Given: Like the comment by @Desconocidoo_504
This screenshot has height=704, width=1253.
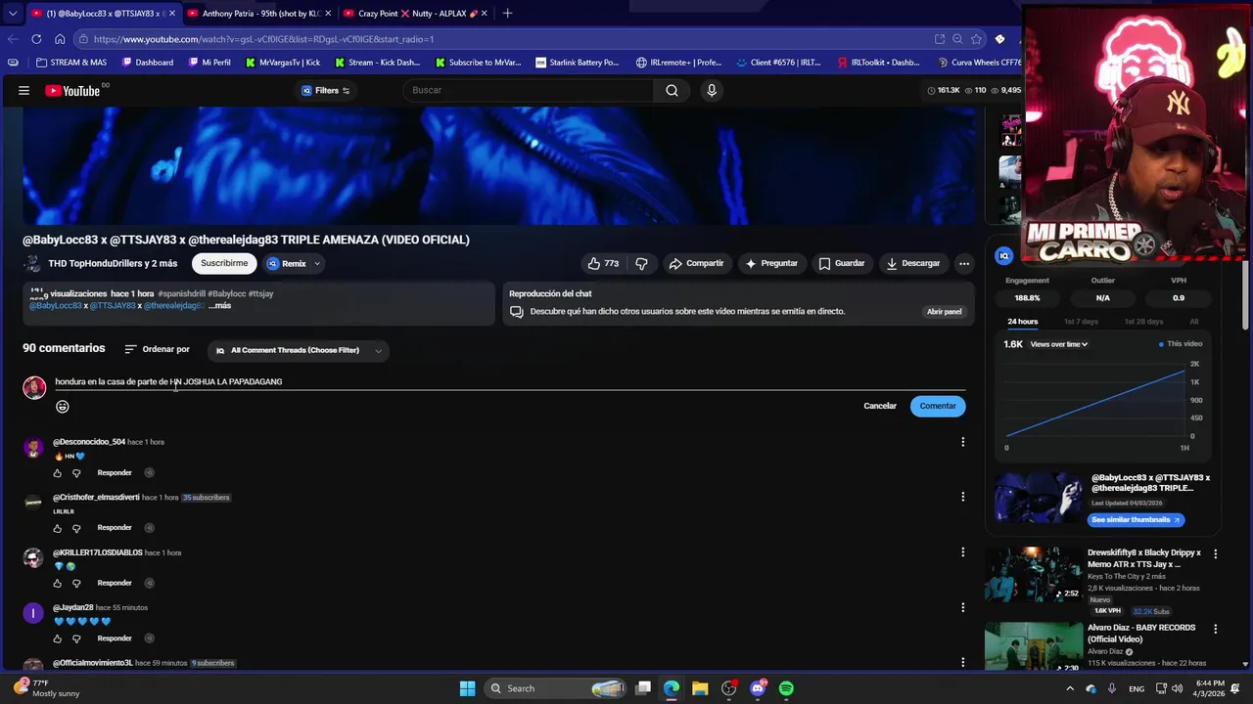Looking at the screenshot, I should (x=57, y=473).
